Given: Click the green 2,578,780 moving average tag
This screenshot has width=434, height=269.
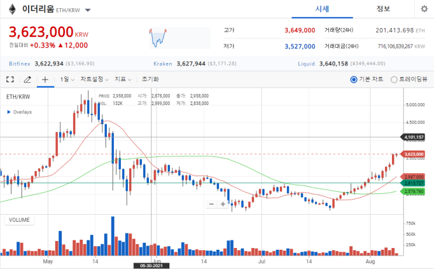Looking at the screenshot, I should point(413,191).
